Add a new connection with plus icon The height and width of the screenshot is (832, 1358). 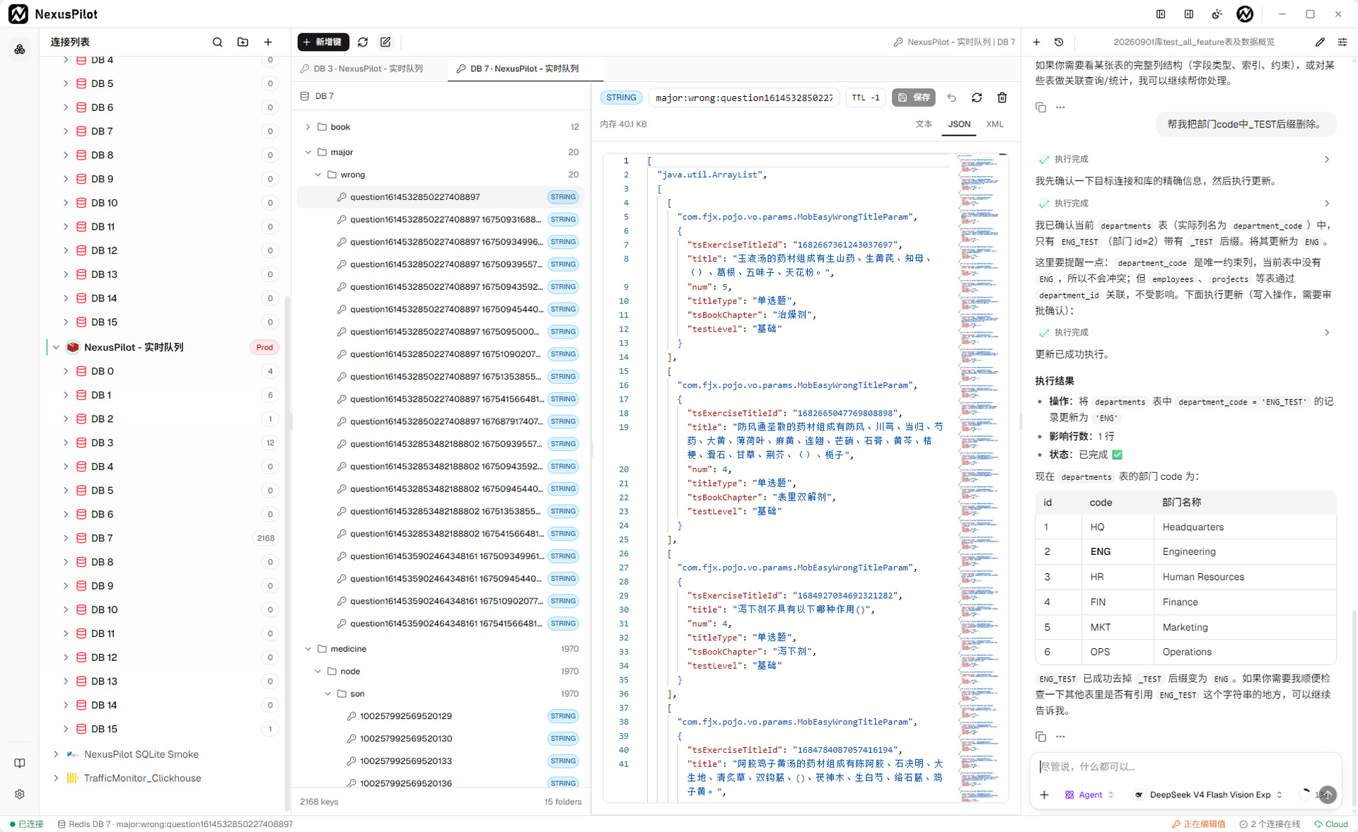tap(268, 42)
